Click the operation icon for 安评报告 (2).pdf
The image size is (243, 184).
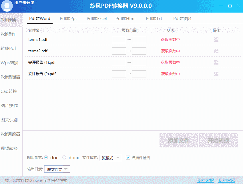pos(216,74)
